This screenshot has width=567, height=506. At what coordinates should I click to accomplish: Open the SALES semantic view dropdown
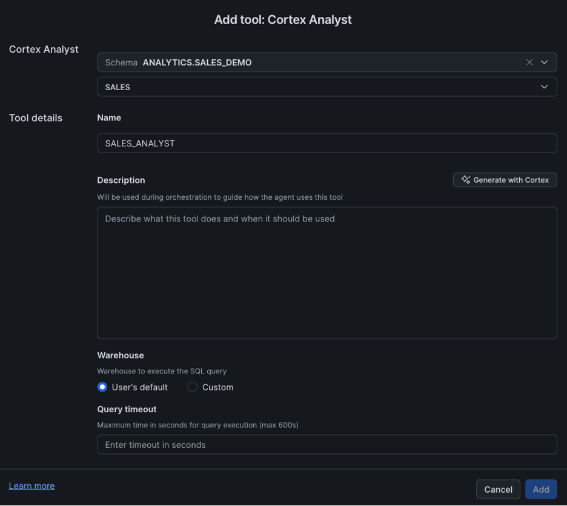pos(327,87)
